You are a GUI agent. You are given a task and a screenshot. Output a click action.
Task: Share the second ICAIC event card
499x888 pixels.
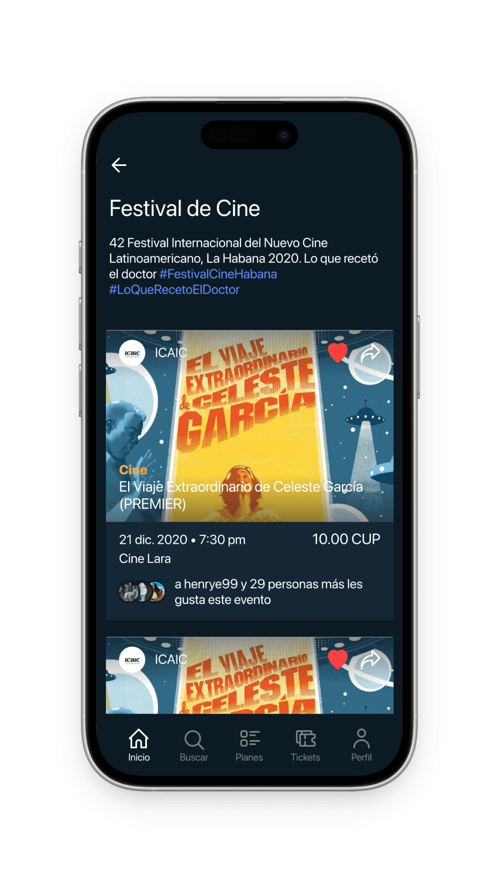pos(371,660)
